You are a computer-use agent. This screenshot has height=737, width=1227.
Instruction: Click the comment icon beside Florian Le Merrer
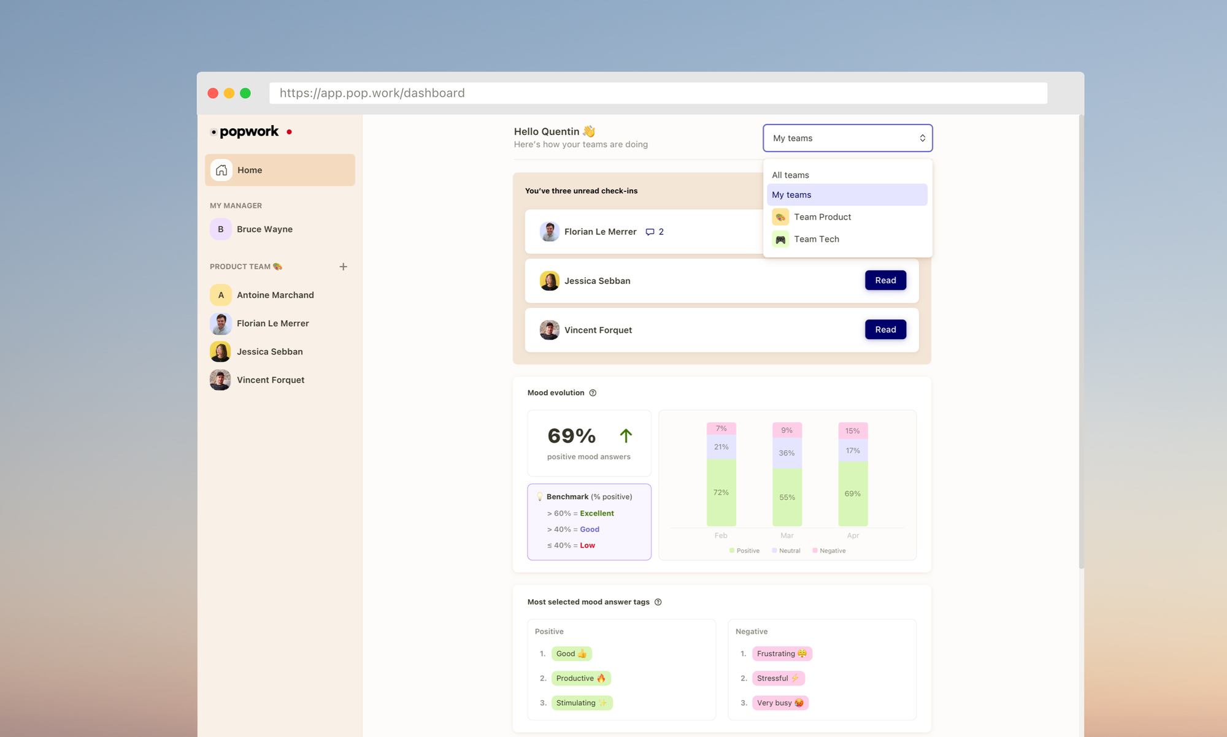click(650, 232)
